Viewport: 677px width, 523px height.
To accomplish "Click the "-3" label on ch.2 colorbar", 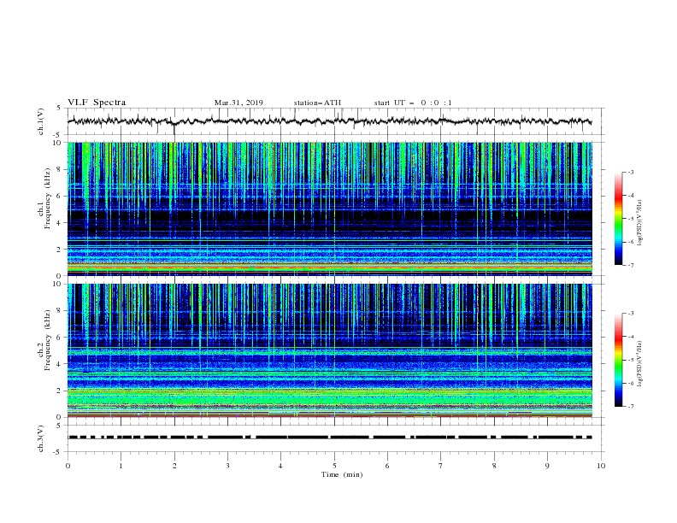I will 630,314.
